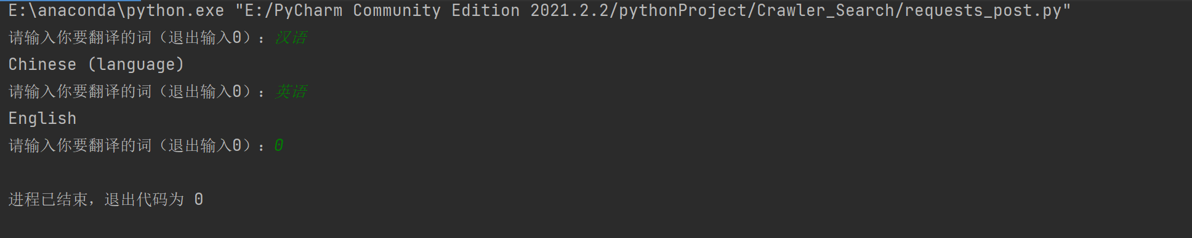
Task: Click 退出输入0 hint in second prompt
Action: (x=205, y=92)
